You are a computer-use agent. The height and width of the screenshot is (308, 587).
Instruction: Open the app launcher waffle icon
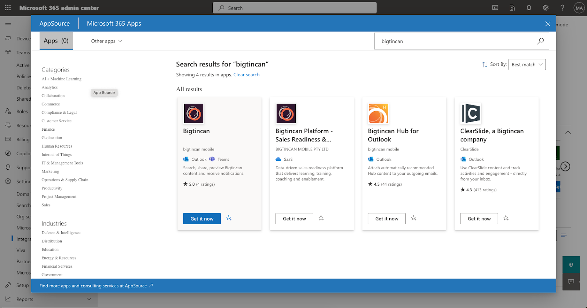[8, 8]
